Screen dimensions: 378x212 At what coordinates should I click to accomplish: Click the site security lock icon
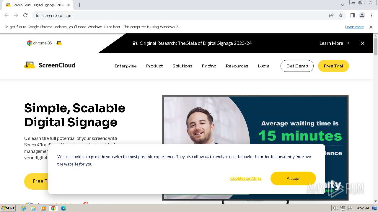pos(37,15)
